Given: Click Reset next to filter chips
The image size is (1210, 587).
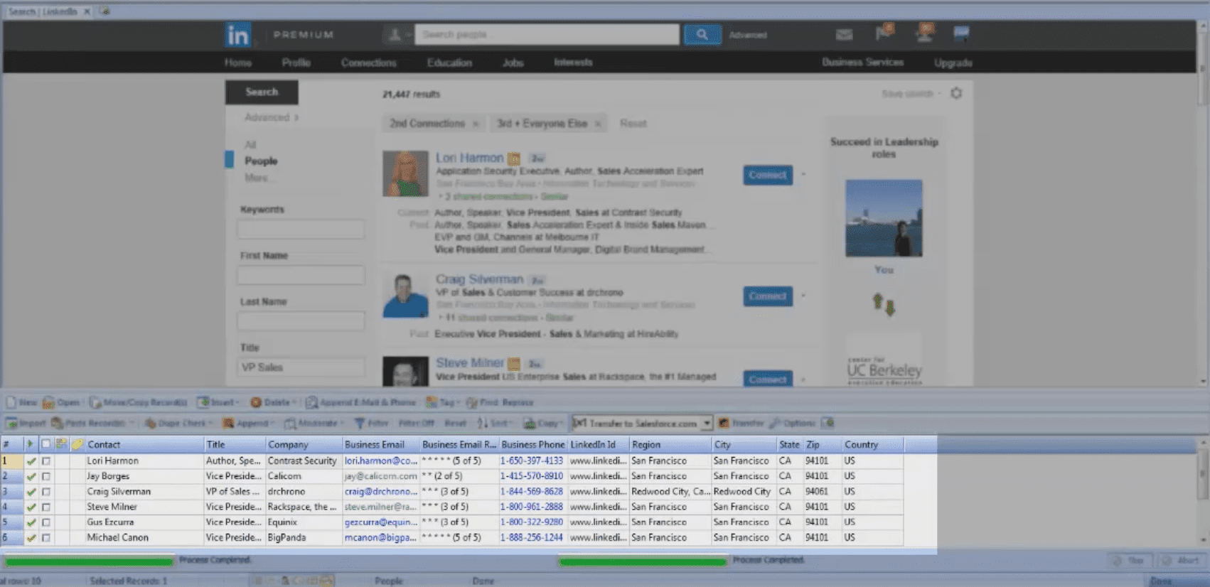Looking at the screenshot, I should coord(633,124).
